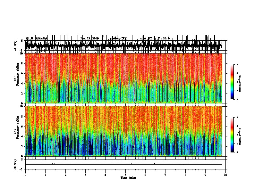Click the ch.3 flat waveform trace panel
This screenshot has width=254, height=196.
(x=125, y=164)
